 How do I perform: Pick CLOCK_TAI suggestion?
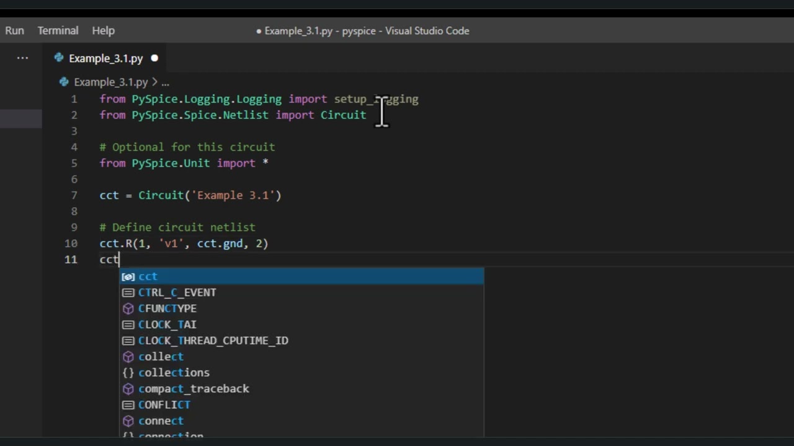click(x=301, y=325)
